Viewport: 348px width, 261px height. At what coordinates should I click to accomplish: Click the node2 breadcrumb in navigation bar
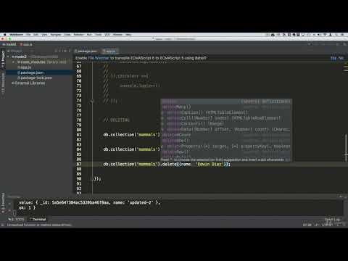(9, 44)
